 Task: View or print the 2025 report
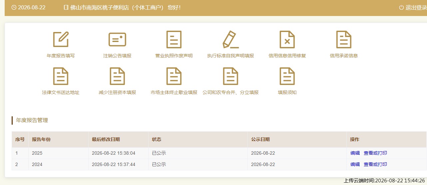click(x=375, y=153)
